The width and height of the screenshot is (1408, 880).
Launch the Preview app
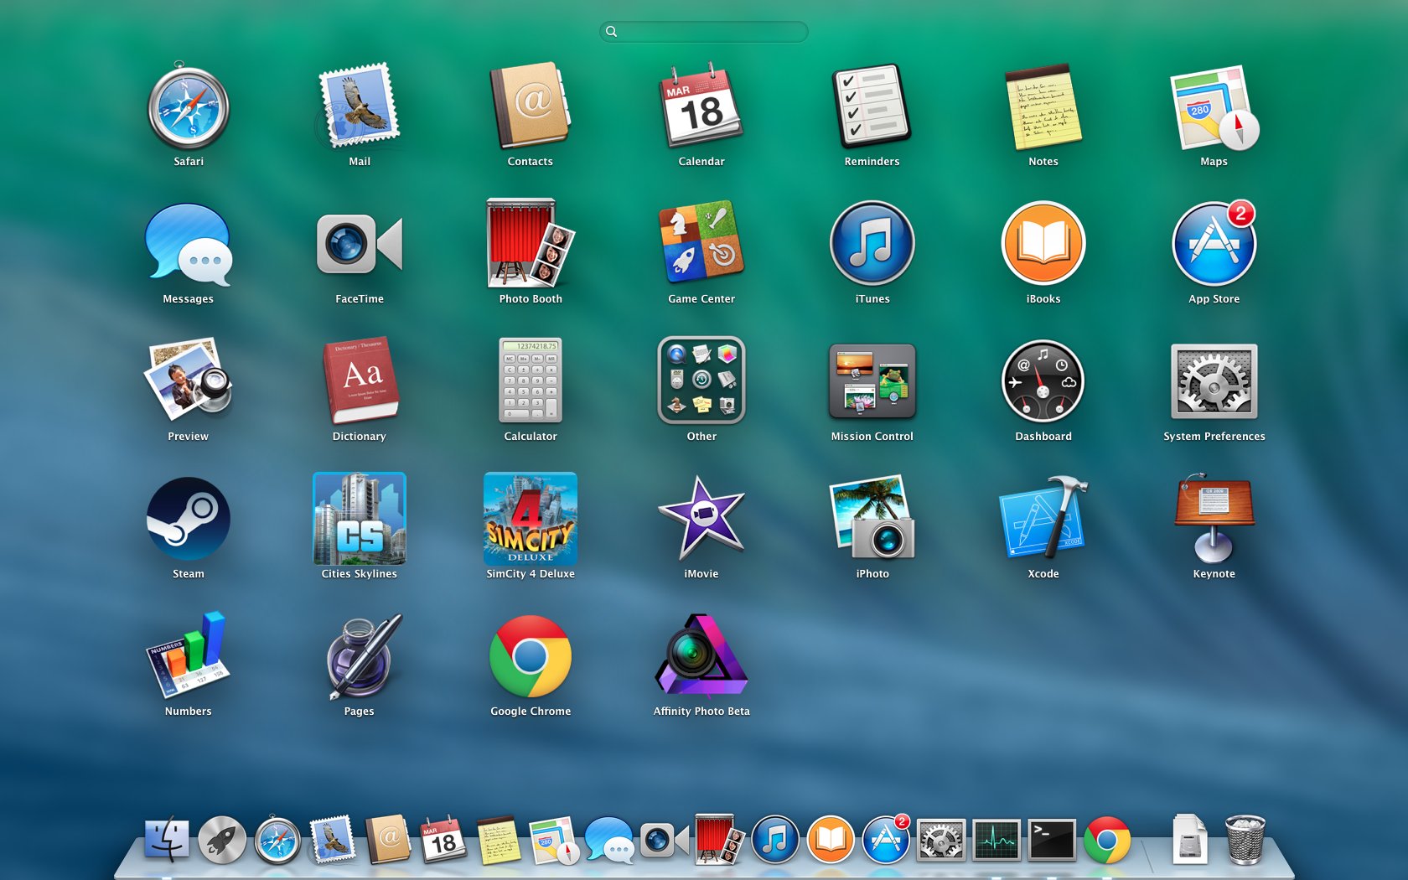(x=189, y=380)
